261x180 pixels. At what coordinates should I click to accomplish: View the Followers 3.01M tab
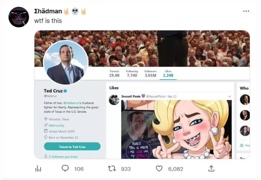point(150,73)
